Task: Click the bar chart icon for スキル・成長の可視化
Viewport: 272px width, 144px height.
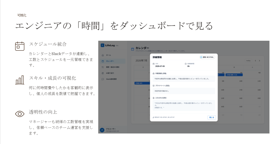Action: pyautogui.click(x=20, y=80)
